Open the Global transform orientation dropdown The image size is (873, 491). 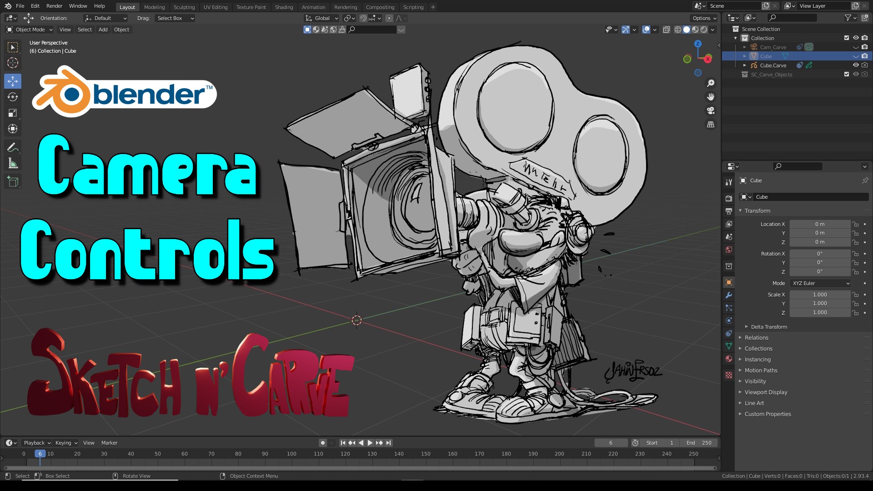[x=321, y=18]
